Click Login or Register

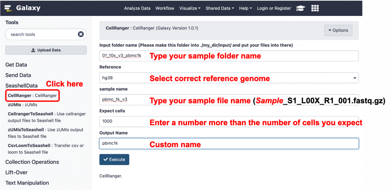click(274, 8)
